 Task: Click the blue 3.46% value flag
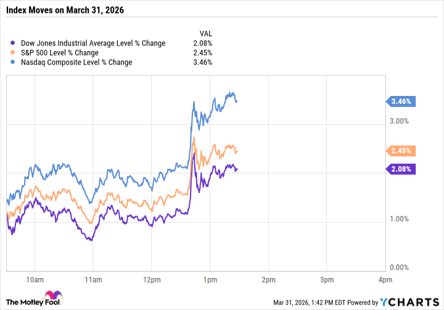point(400,101)
